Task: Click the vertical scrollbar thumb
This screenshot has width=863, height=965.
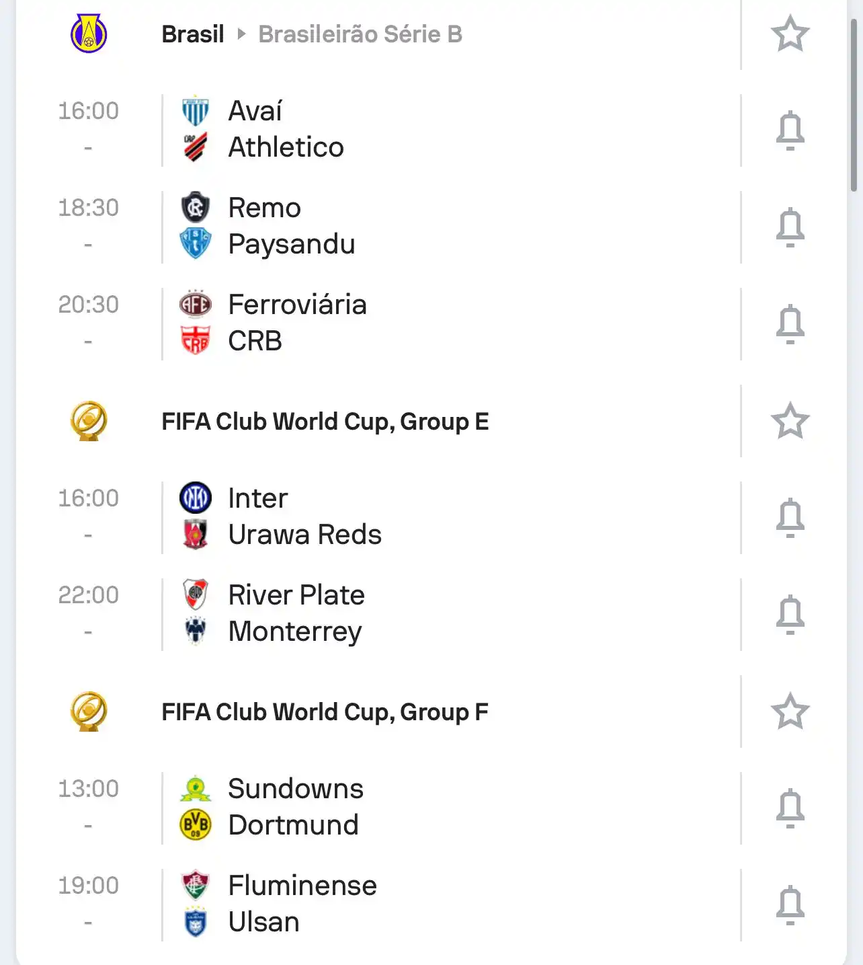Action: pyautogui.click(x=854, y=104)
